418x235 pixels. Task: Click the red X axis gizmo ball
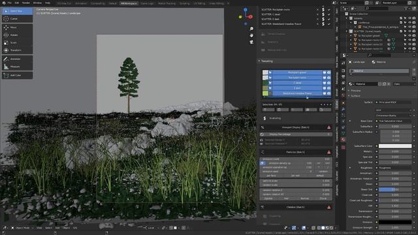tap(251, 17)
